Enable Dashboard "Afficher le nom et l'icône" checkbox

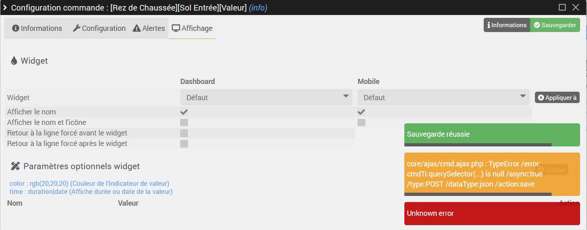[x=184, y=123]
